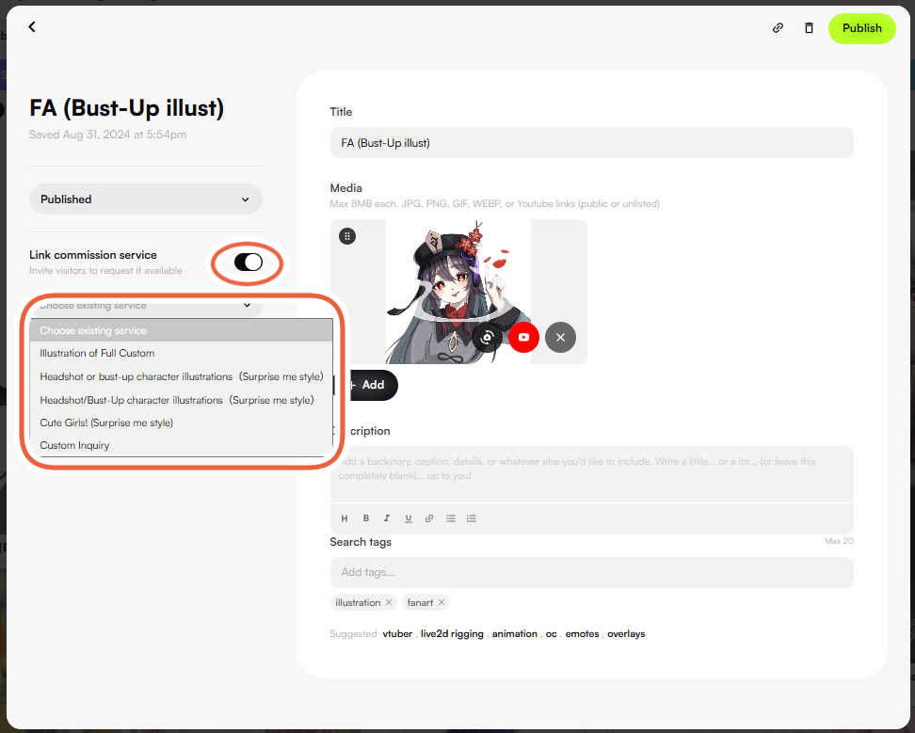Toggle bold in the description toolbar
Image resolution: width=915 pixels, height=733 pixels.
[365, 518]
